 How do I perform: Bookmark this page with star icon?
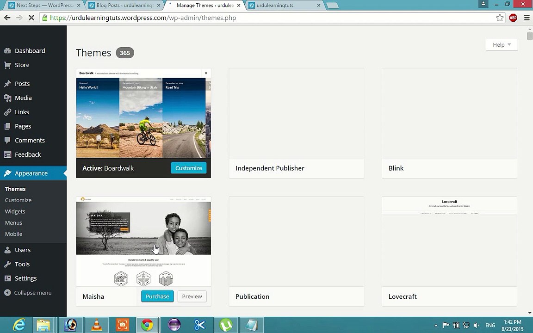coord(500,18)
